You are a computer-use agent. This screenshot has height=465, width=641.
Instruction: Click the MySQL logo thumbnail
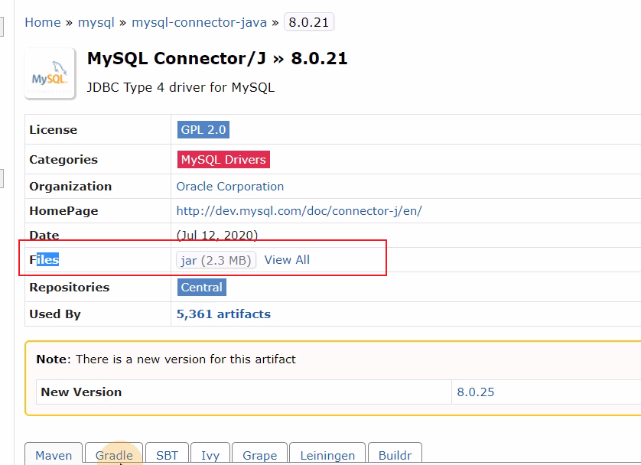(50, 73)
